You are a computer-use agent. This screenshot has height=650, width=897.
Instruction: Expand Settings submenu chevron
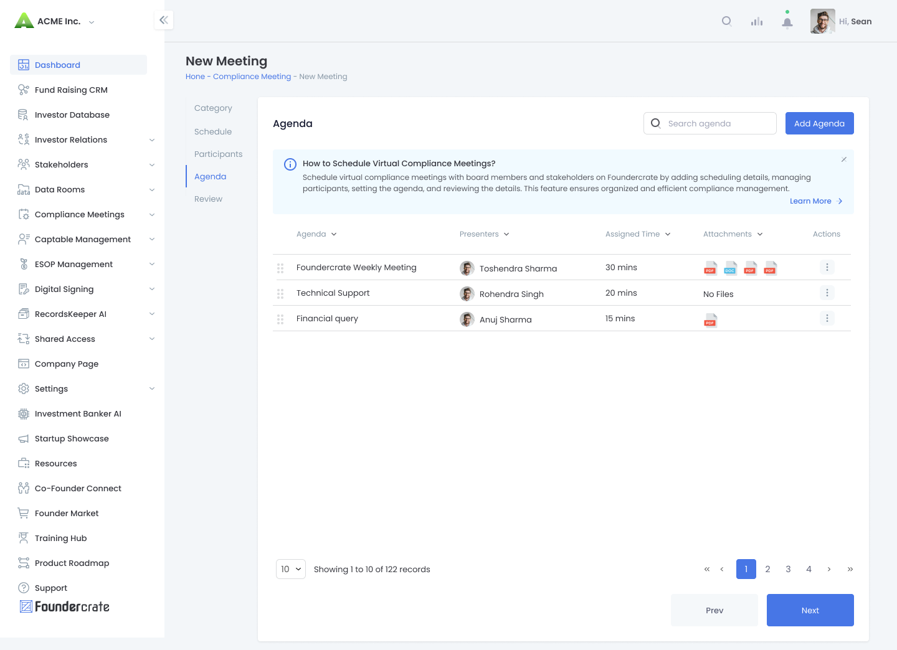(x=152, y=389)
